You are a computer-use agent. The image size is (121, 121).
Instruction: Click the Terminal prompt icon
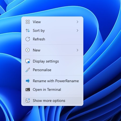(x=28, y=89)
